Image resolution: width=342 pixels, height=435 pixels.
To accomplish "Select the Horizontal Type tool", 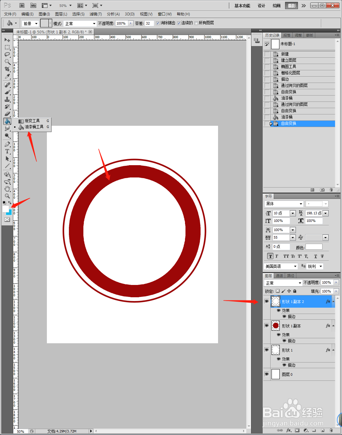I will (7, 151).
